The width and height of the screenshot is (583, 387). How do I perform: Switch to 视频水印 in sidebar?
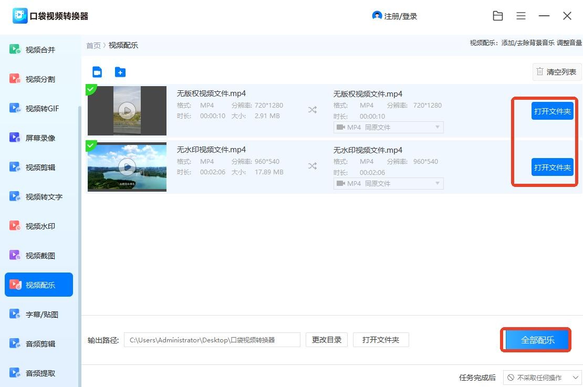[40, 226]
